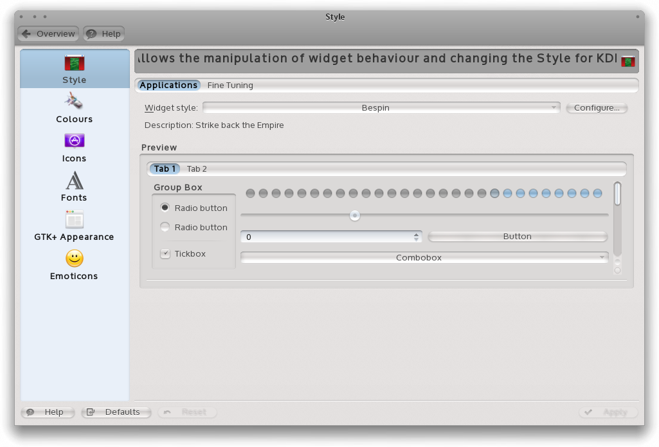The width and height of the screenshot is (659, 447).
Task: Open the Fonts settings module
Action: coord(75,187)
